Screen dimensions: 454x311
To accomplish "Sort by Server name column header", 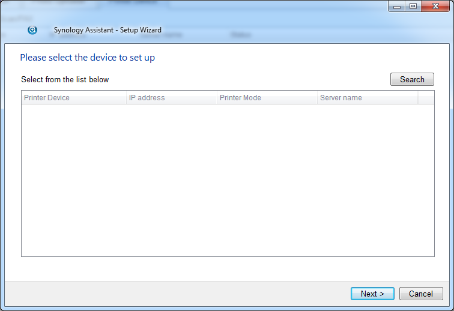I will (368, 98).
